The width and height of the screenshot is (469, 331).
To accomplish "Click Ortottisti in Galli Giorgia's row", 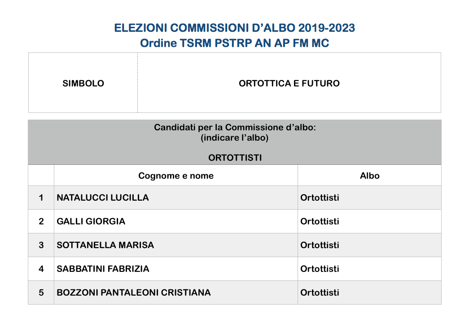I will tap(320, 221).
